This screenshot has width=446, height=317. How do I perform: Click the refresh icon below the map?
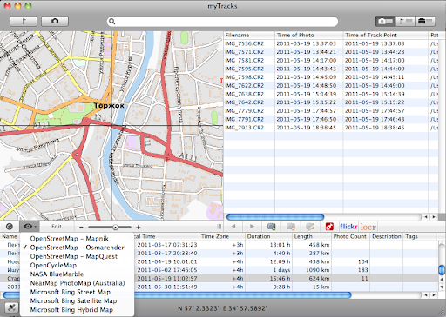click(10, 227)
